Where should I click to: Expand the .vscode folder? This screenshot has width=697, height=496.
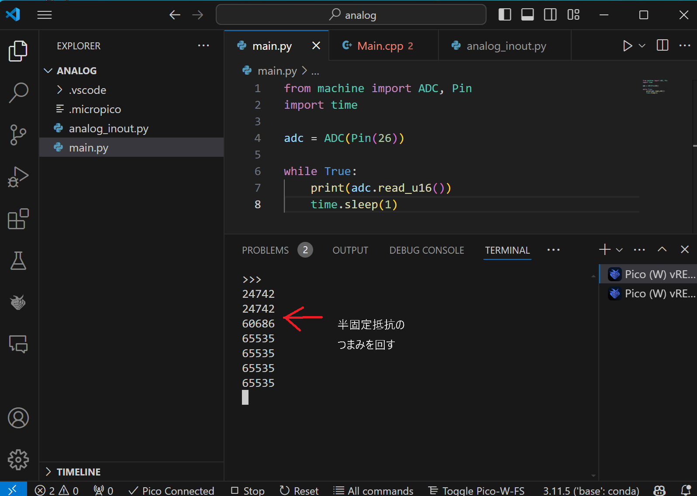point(131,90)
